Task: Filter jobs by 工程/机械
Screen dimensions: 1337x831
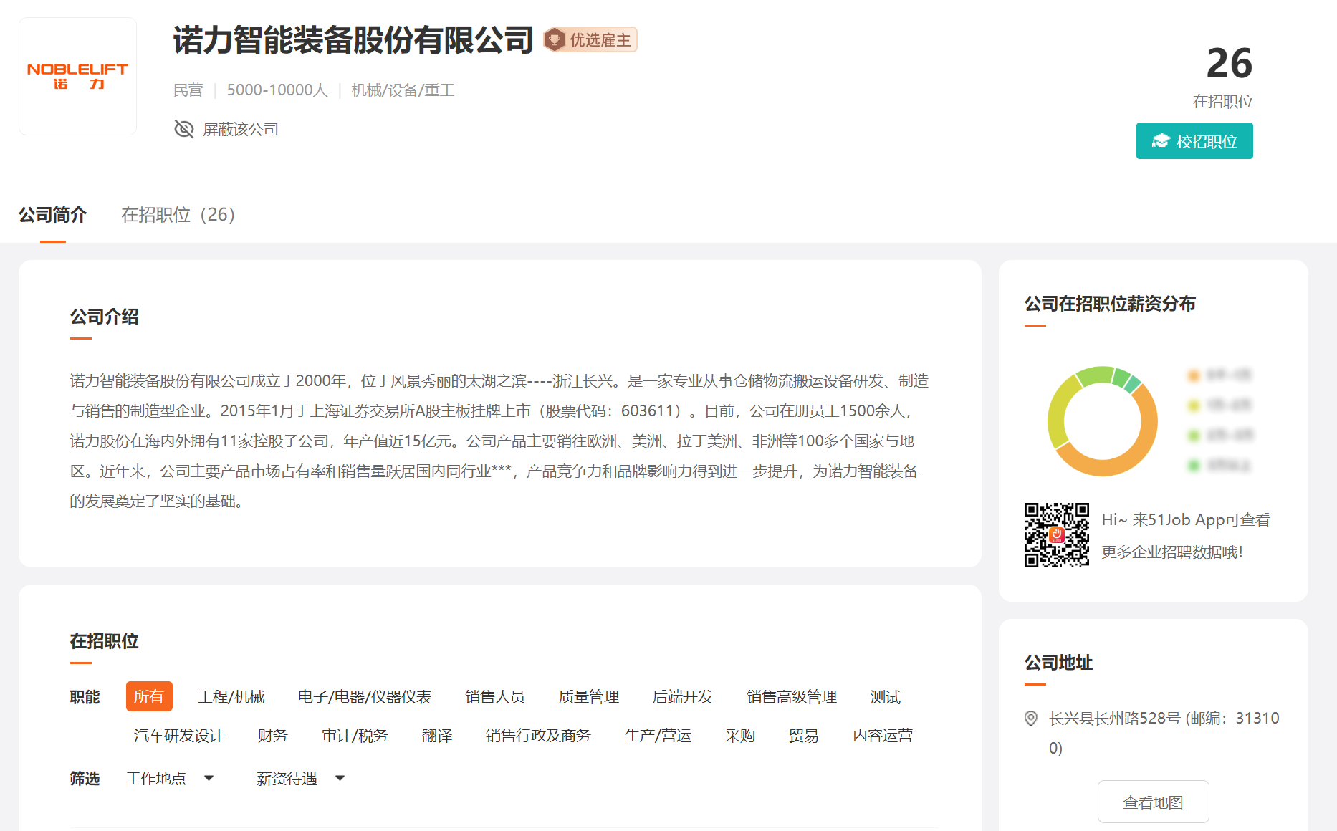Action: tap(231, 696)
